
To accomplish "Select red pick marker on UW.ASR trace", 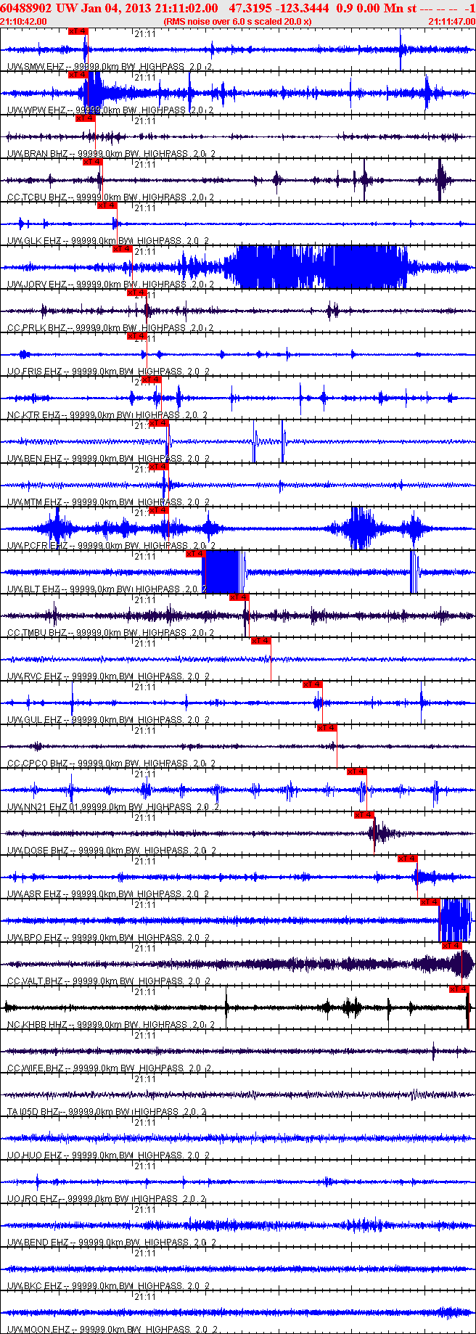I will [407, 859].
